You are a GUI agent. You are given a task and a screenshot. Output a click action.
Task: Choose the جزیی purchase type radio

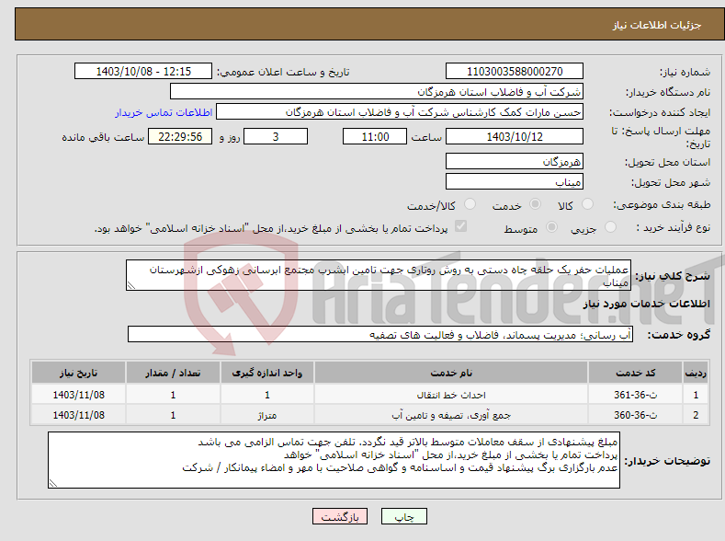(x=610, y=226)
